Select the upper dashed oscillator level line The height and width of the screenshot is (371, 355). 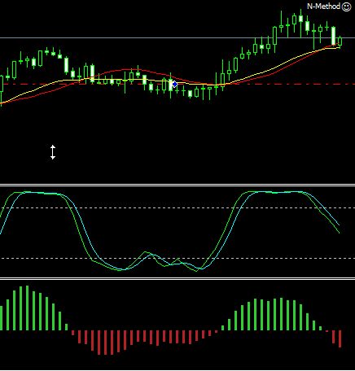click(x=177, y=208)
